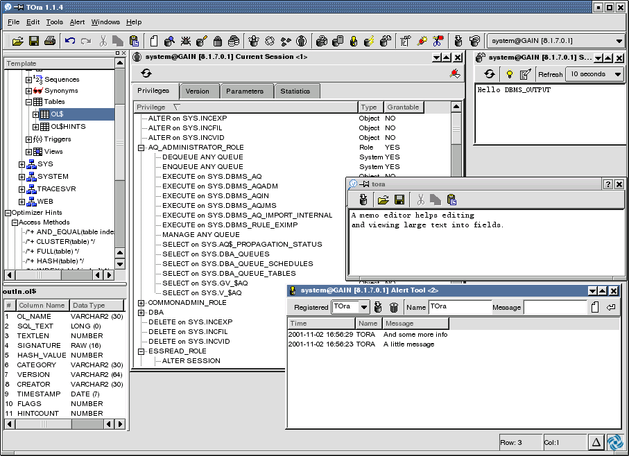Image resolution: width=629 pixels, height=456 pixels.
Task: Launch the debugger with the bug icon
Action: pyautogui.click(x=185, y=41)
